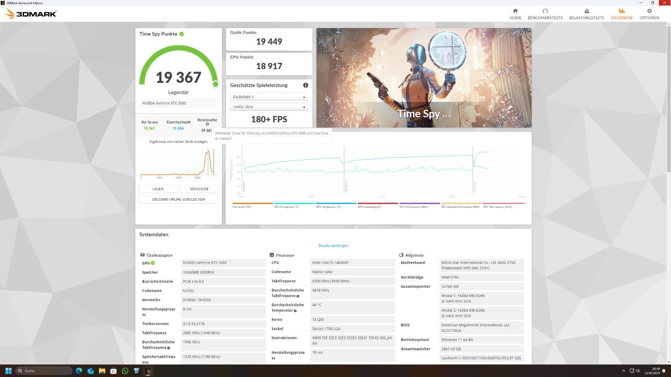This screenshot has height=377, width=671.
Task: Open the Battlefield V game dropdown
Action: point(269,97)
